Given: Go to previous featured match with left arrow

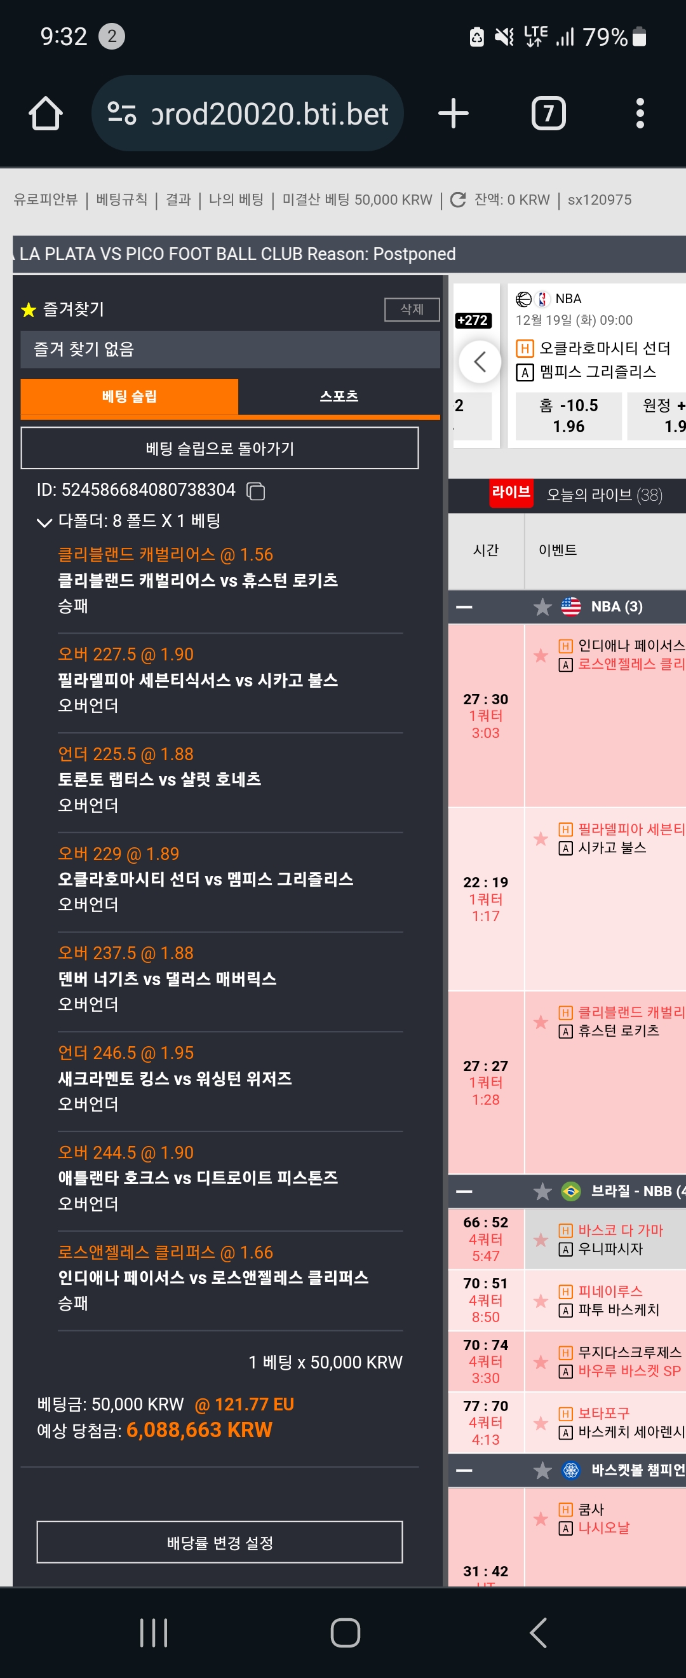Looking at the screenshot, I should tap(480, 362).
